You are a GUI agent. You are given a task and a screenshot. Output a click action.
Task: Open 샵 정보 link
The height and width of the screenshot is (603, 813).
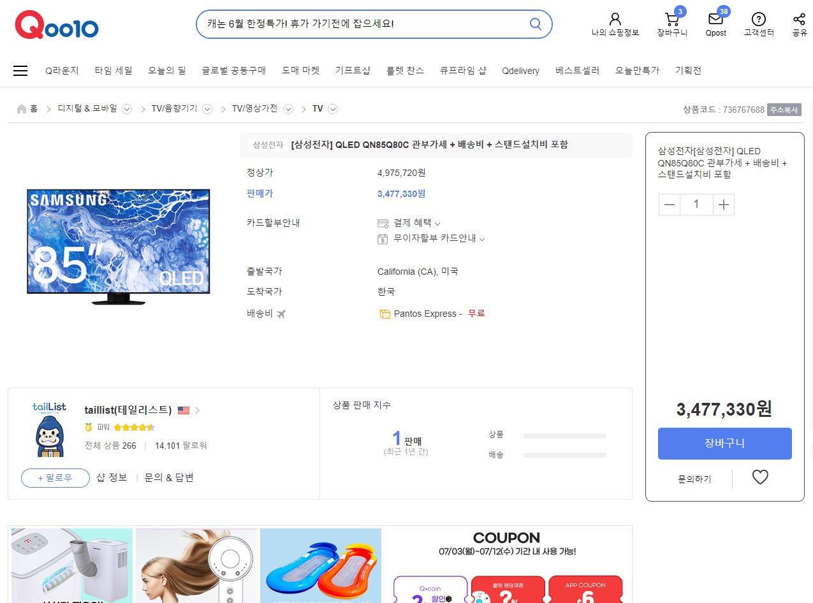[112, 477]
